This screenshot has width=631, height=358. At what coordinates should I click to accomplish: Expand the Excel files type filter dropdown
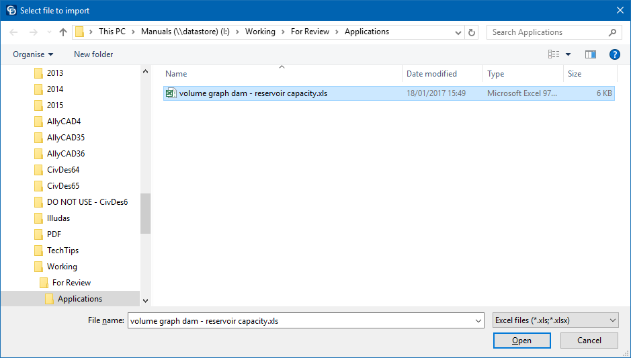coord(611,321)
